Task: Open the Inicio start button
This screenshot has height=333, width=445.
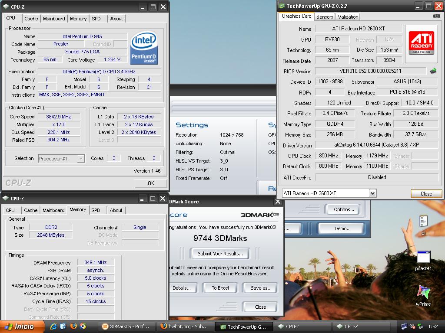Action: point(22,326)
